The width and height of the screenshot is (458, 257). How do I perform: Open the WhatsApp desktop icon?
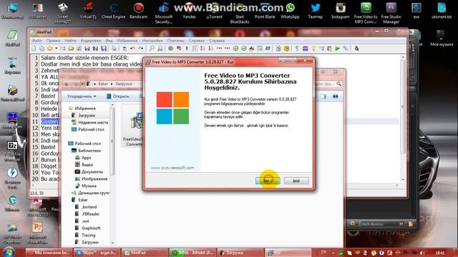click(x=290, y=11)
